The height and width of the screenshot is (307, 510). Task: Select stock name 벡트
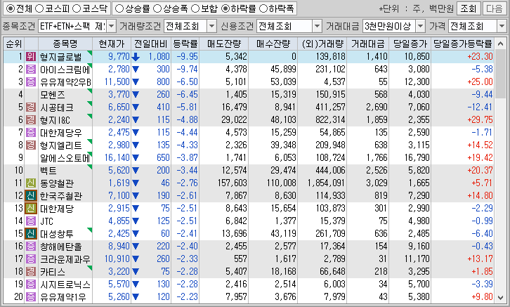[48, 171]
